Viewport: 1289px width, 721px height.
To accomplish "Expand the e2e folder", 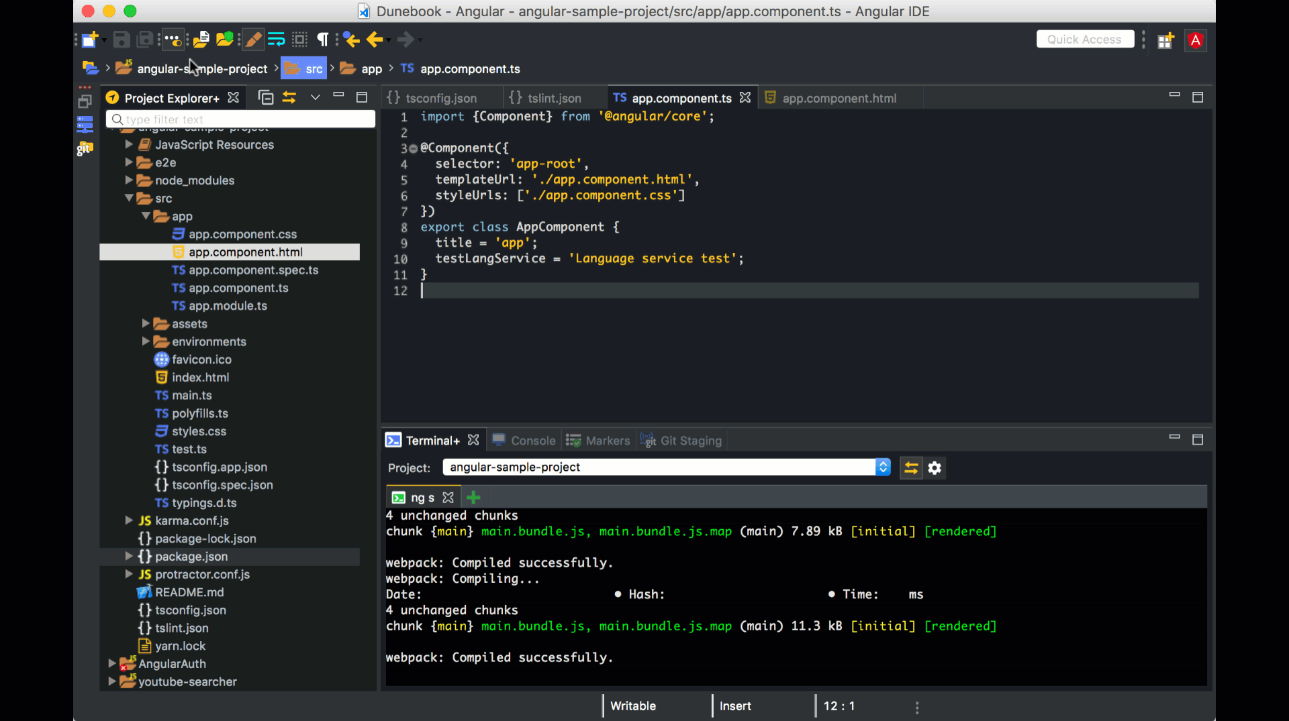I will (x=129, y=162).
